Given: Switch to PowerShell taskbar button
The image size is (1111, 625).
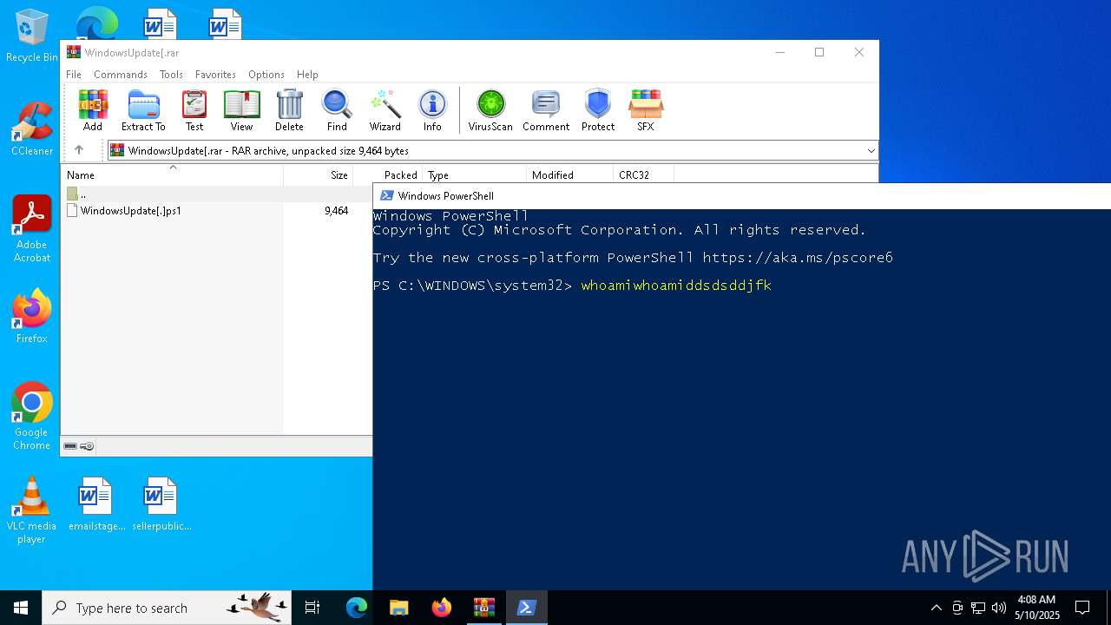Looking at the screenshot, I should (526, 608).
